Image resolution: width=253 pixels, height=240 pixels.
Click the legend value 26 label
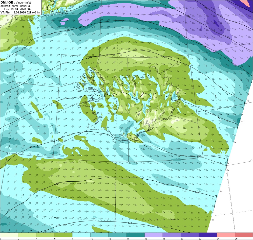coord(236,238)
